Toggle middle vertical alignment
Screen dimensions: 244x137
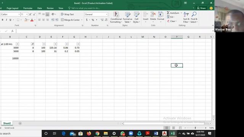tap(43, 14)
